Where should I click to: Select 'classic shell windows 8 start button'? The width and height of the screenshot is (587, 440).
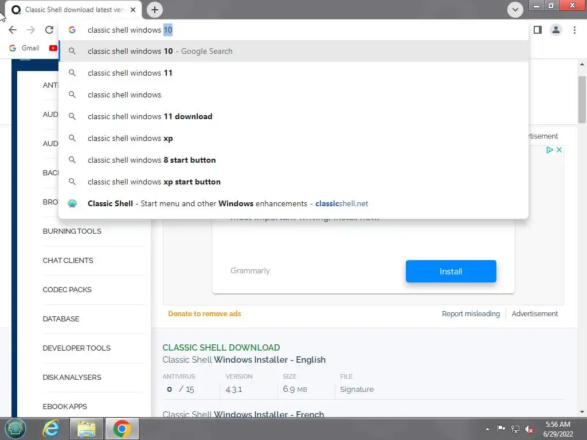pyautogui.click(x=293, y=160)
